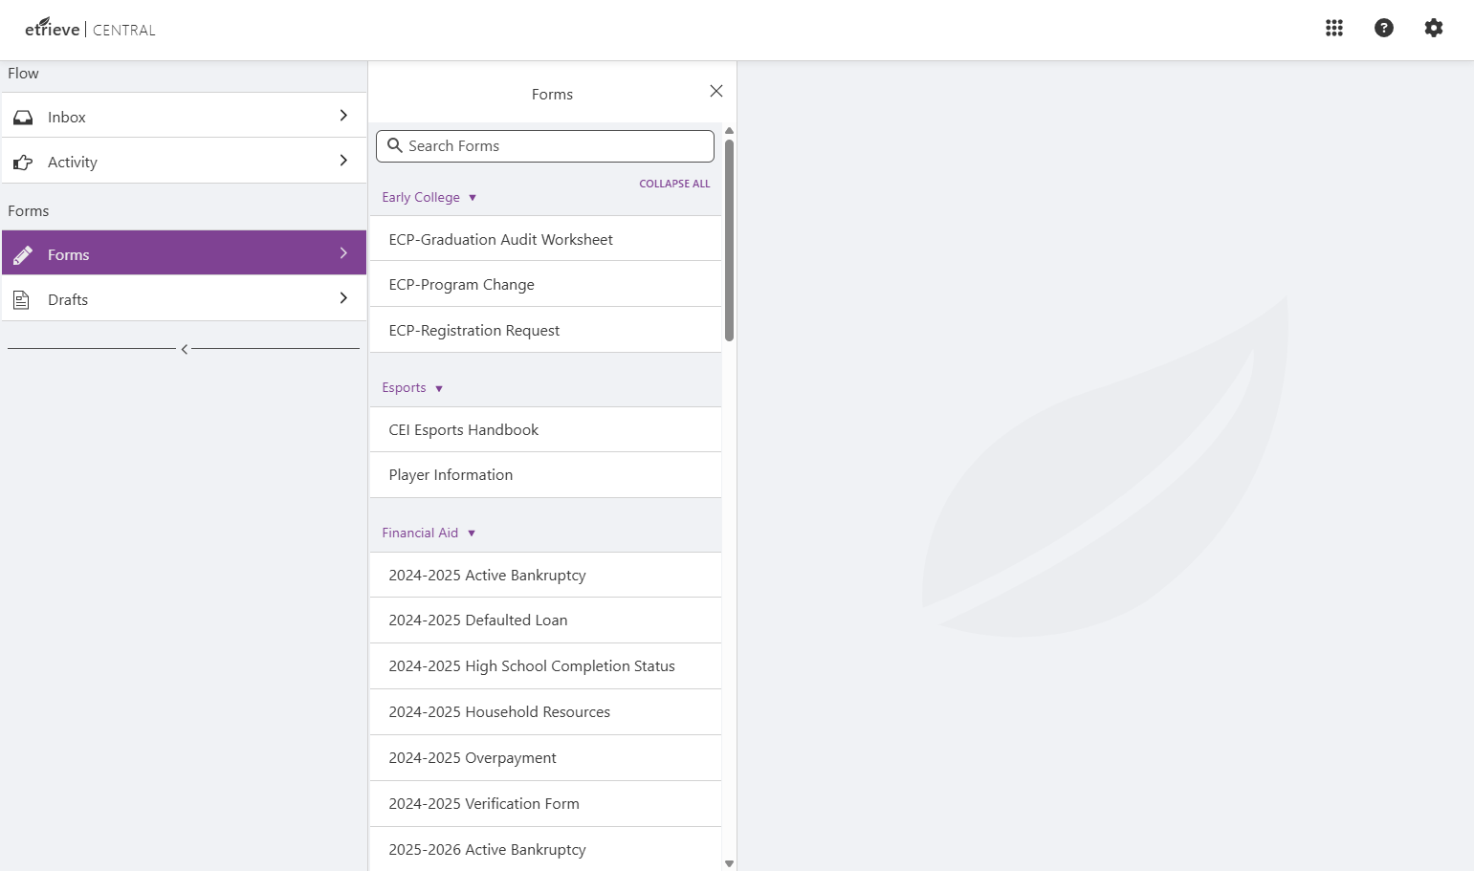This screenshot has height=871, width=1474.
Task: Collapse the left sidebar with the arrow
Action: click(x=185, y=349)
